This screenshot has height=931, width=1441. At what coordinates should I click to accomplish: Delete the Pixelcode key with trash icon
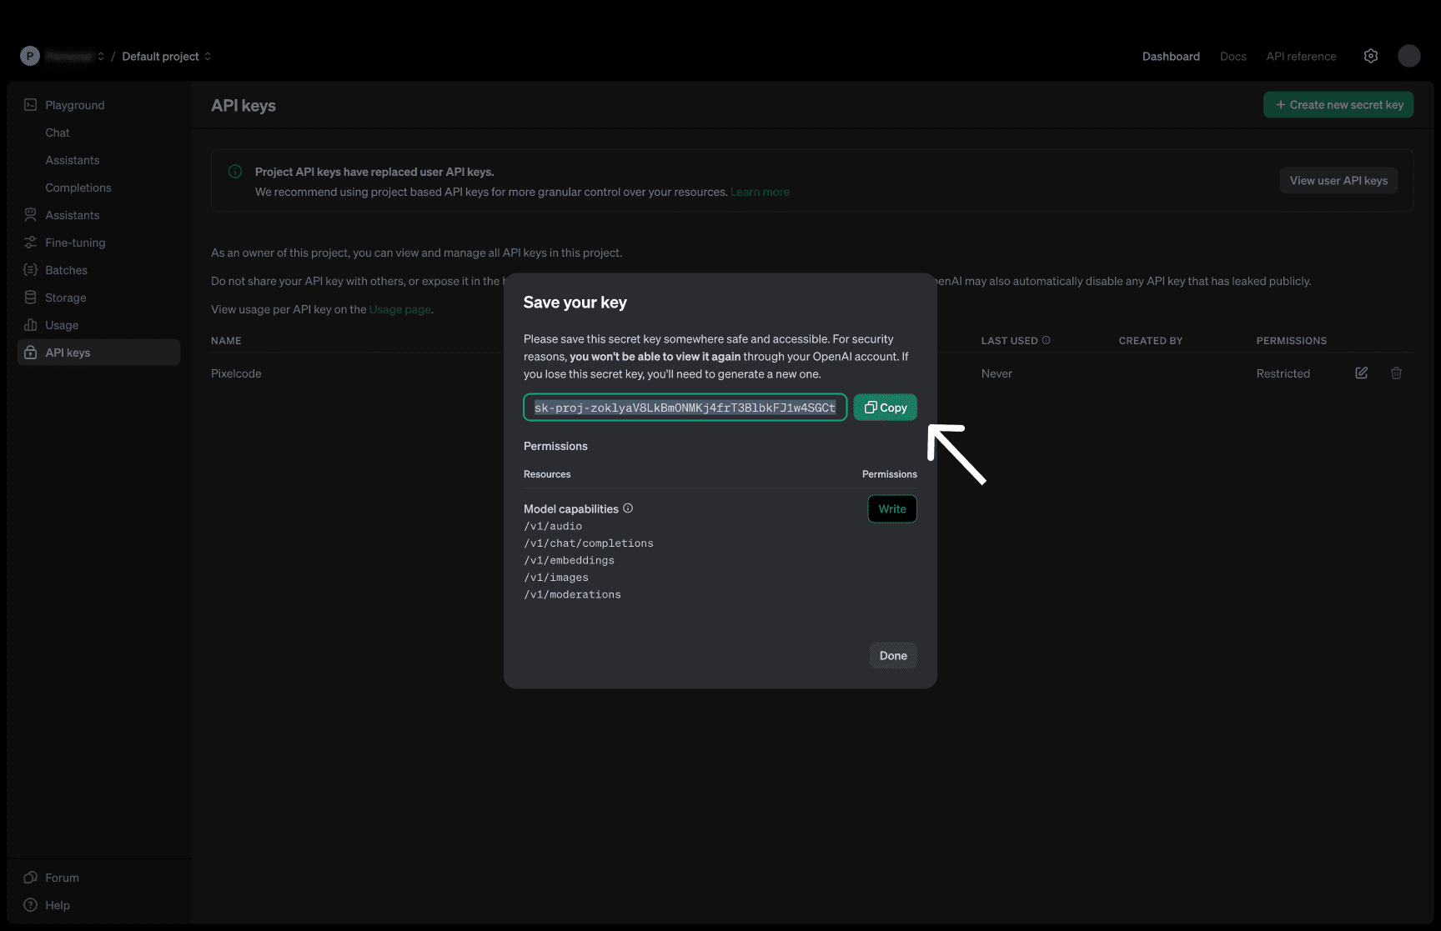pyautogui.click(x=1397, y=373)
